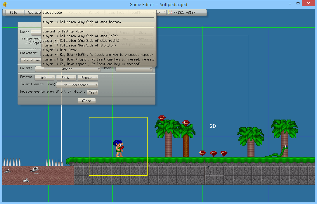
Task: Choose player Key Down right entry
Action: pos(98,59)
